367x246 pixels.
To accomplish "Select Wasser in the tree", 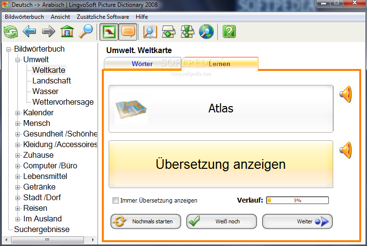I will click(x=45, y=92).
